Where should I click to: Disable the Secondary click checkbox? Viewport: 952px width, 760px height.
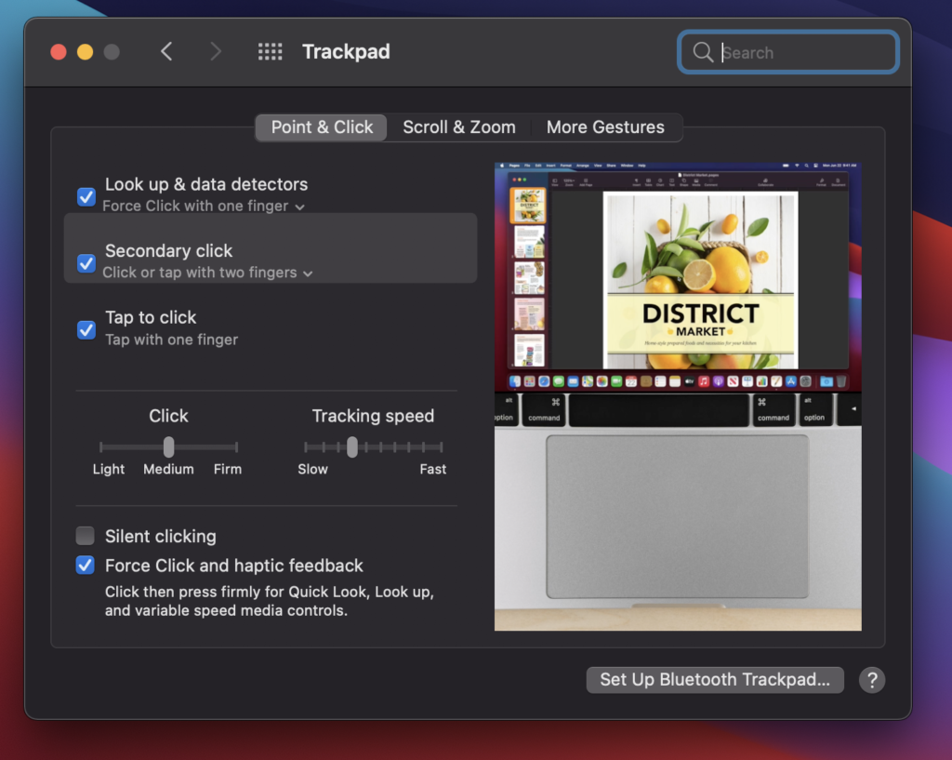(x=86, y=263)
